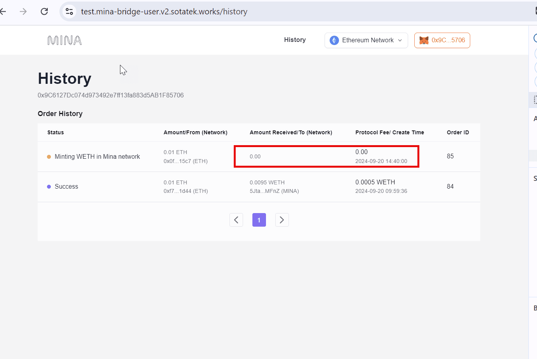The image size is (537, 359).
Task: Click the Ethereum logo icon
Action: click(x=334, y=40)
